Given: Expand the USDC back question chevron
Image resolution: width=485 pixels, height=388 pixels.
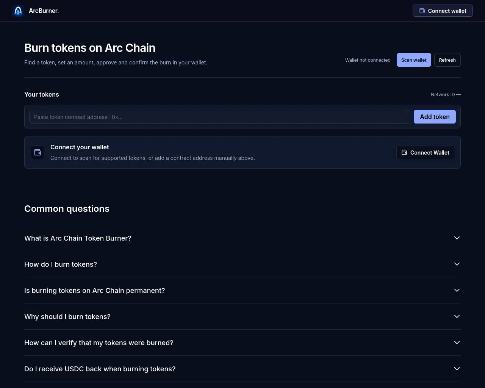Looking at the screenshot, I should [x=457, y=369].
